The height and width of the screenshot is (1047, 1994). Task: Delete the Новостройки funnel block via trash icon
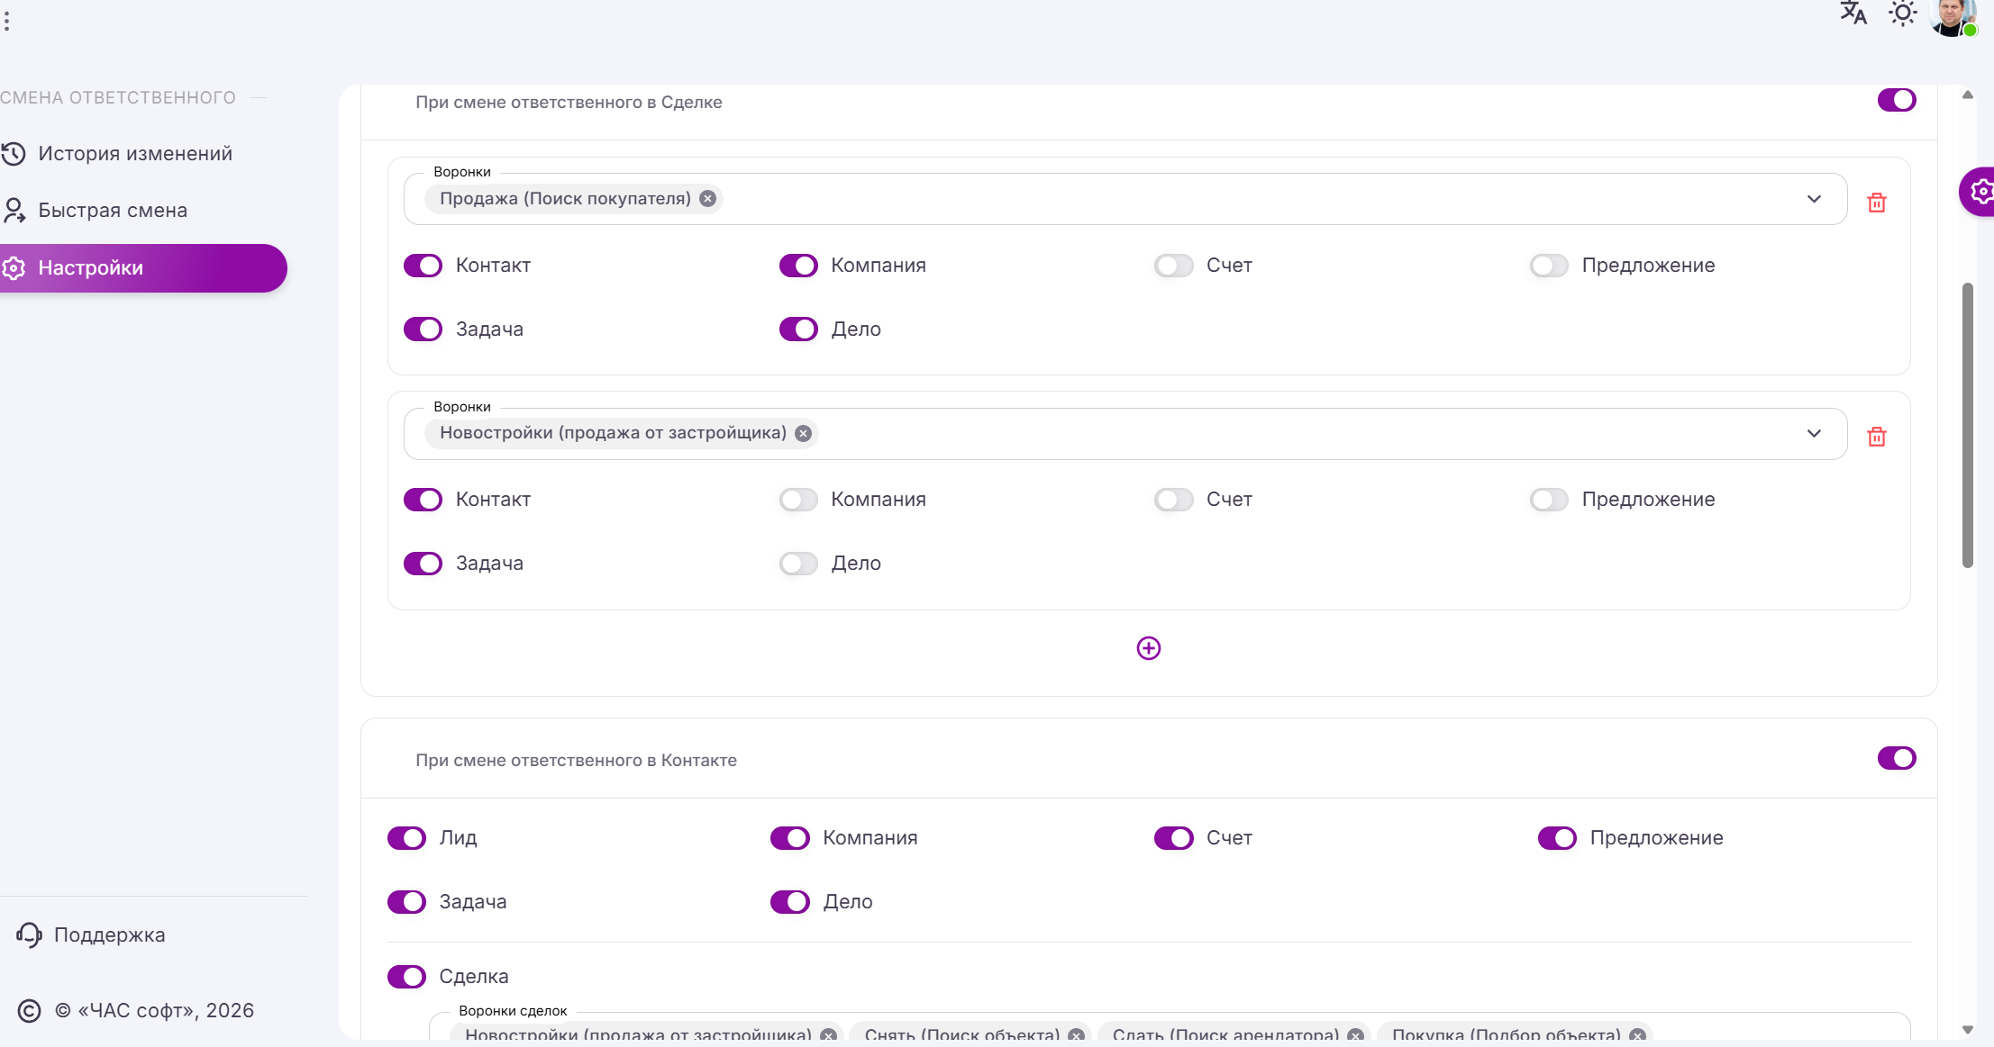(x=1877, y=437)
